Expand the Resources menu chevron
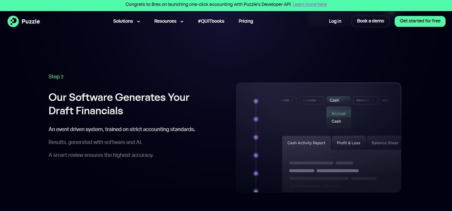452x211 pixels. click(x=182, y=22)
